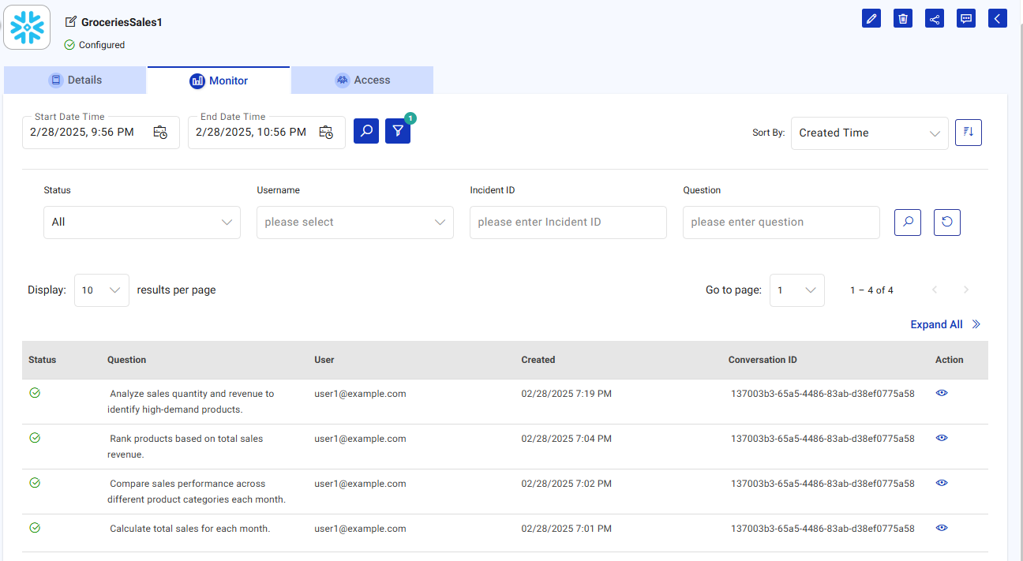
Task: View the Compare sales performance conversation details
Action: tap(941, 483)
